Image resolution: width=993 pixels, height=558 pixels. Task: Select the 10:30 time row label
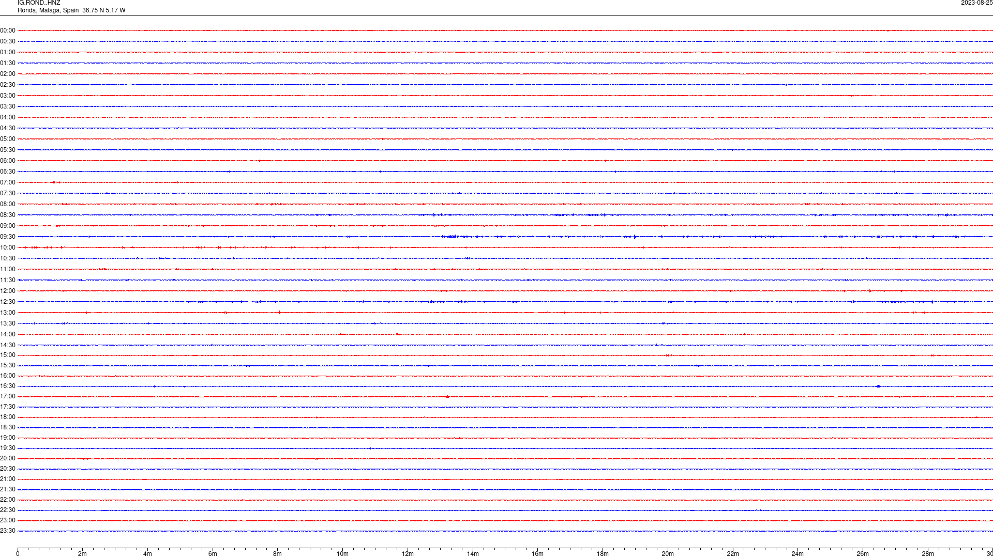click(x=8, y=258)
